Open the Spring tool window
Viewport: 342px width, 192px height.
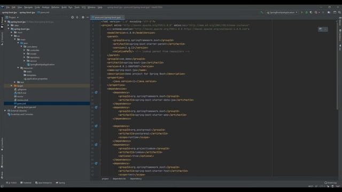coord(60,182)
